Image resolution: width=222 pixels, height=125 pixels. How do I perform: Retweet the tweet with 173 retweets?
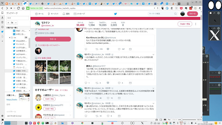point(97,49)
